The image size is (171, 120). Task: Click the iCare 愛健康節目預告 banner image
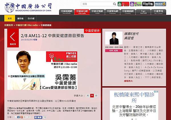pyautogui.click(x=42, y=71)
